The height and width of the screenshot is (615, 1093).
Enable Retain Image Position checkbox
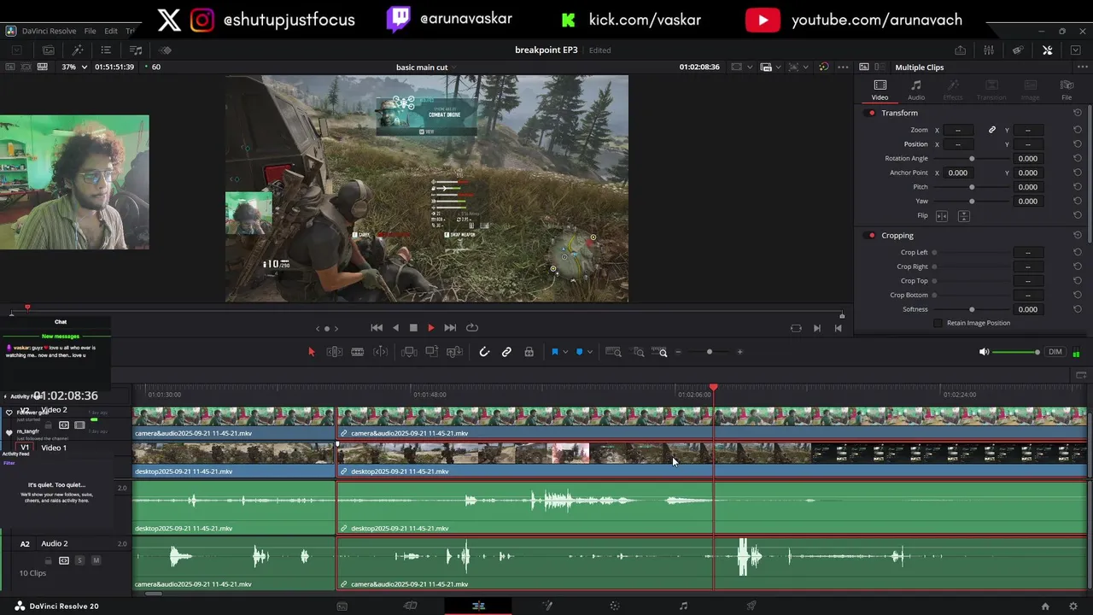[938, 323]
